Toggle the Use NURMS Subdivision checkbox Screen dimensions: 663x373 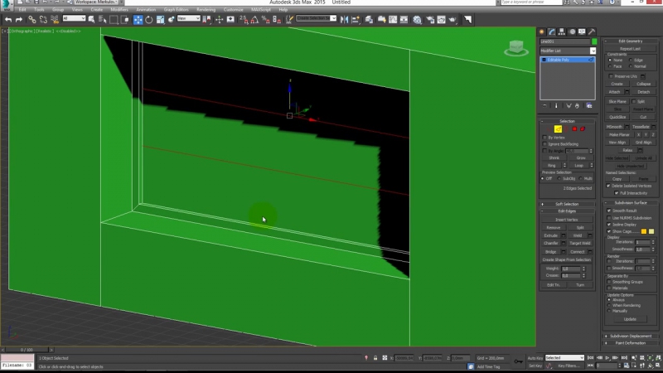coord(609,218)
